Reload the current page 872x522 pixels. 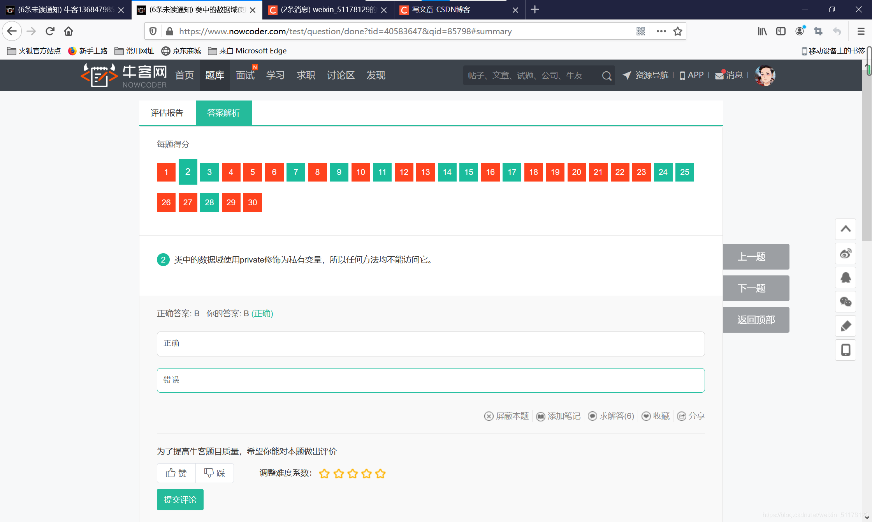click(x=50, y=31)
